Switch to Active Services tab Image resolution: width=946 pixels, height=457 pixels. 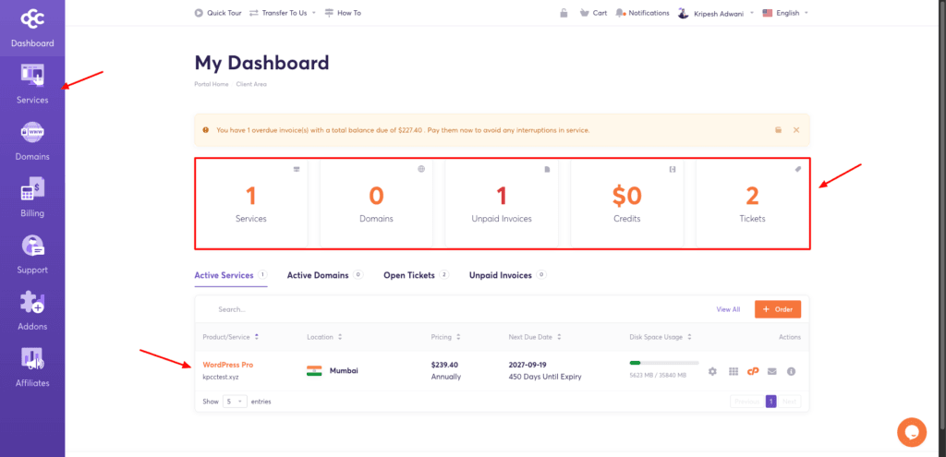[230, 275]
